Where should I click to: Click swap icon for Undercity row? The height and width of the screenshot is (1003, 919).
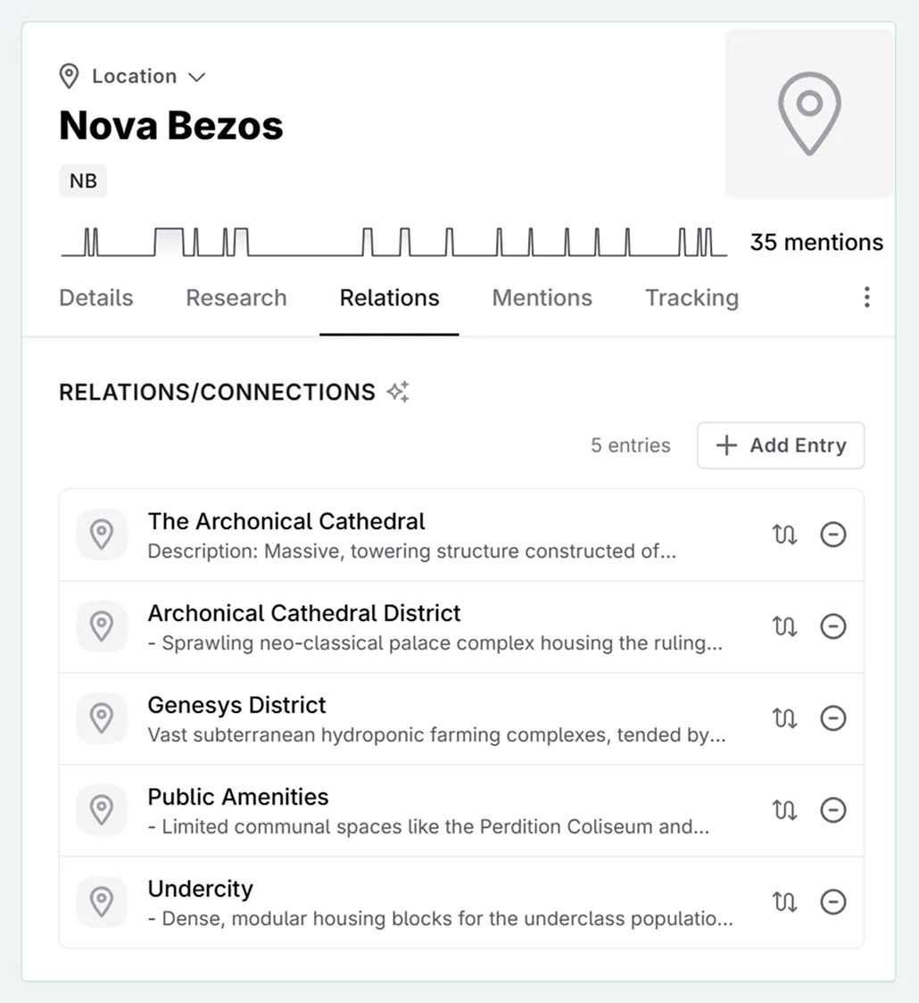pos(784,902)
